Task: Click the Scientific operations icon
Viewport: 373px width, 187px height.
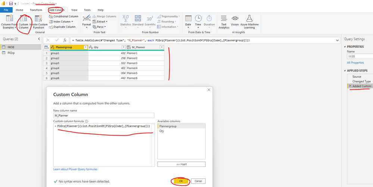Action: tap(150, 19)
